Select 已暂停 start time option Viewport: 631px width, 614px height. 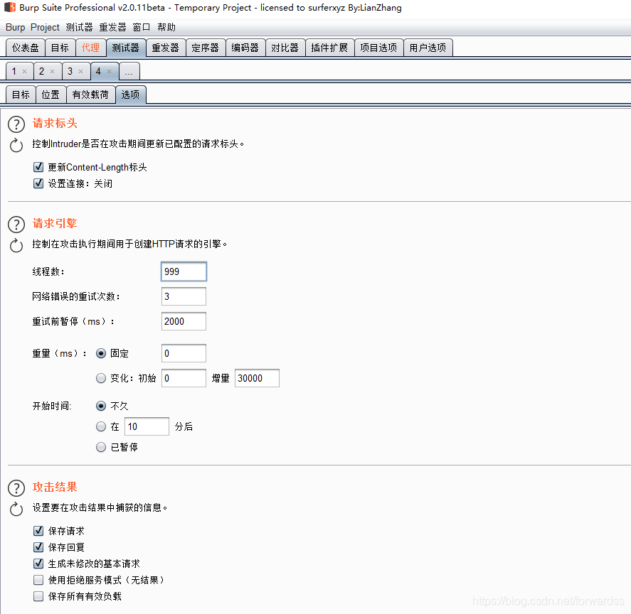pyautogui.click(x=101, y=447)
